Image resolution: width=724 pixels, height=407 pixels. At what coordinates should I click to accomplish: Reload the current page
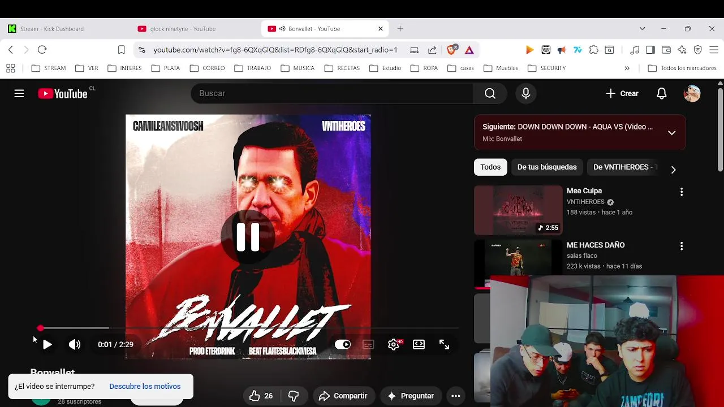42,50
